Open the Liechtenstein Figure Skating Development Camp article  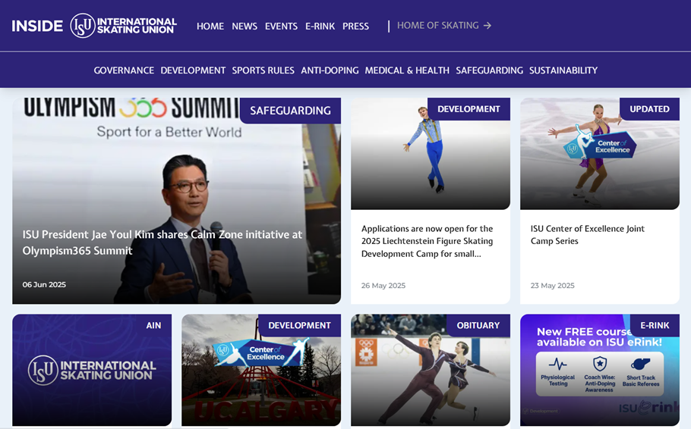pos(427,241)
